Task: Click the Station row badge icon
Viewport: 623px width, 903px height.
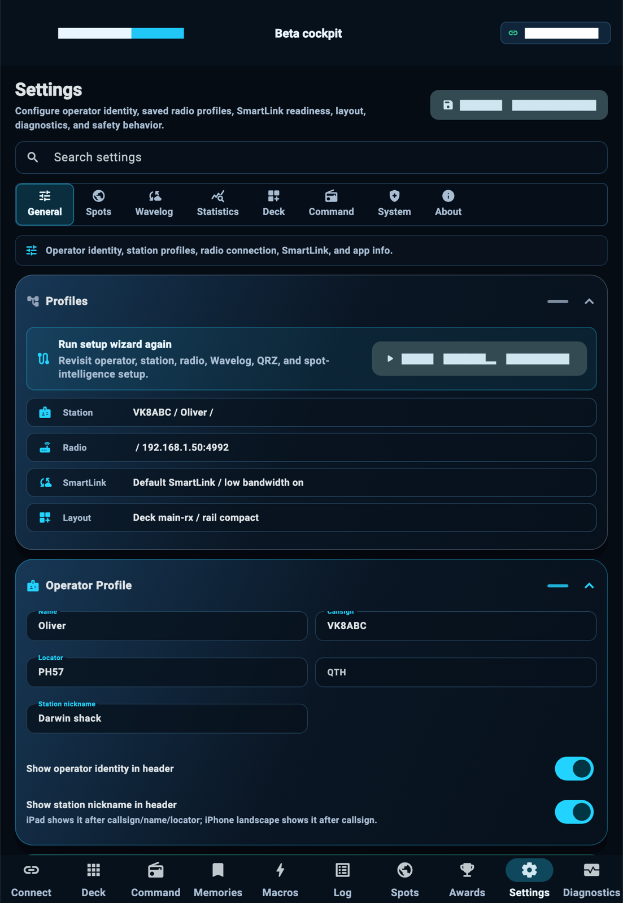Action: [x=45, y=413]
